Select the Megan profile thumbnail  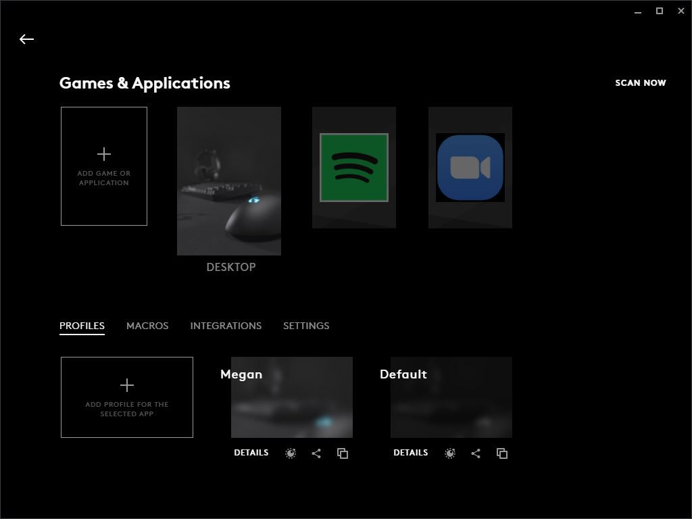(292, 397)
